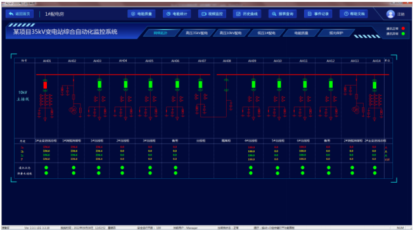
Task: Open the 报表查询 report query button
Action: click(283, 14)
